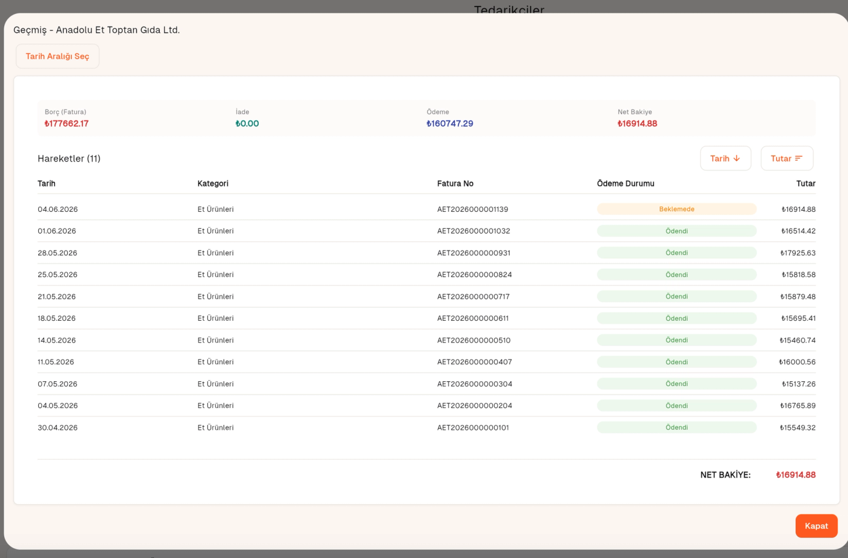
Task: Select the date 28.05.2026 row
Action: point(426,253)
